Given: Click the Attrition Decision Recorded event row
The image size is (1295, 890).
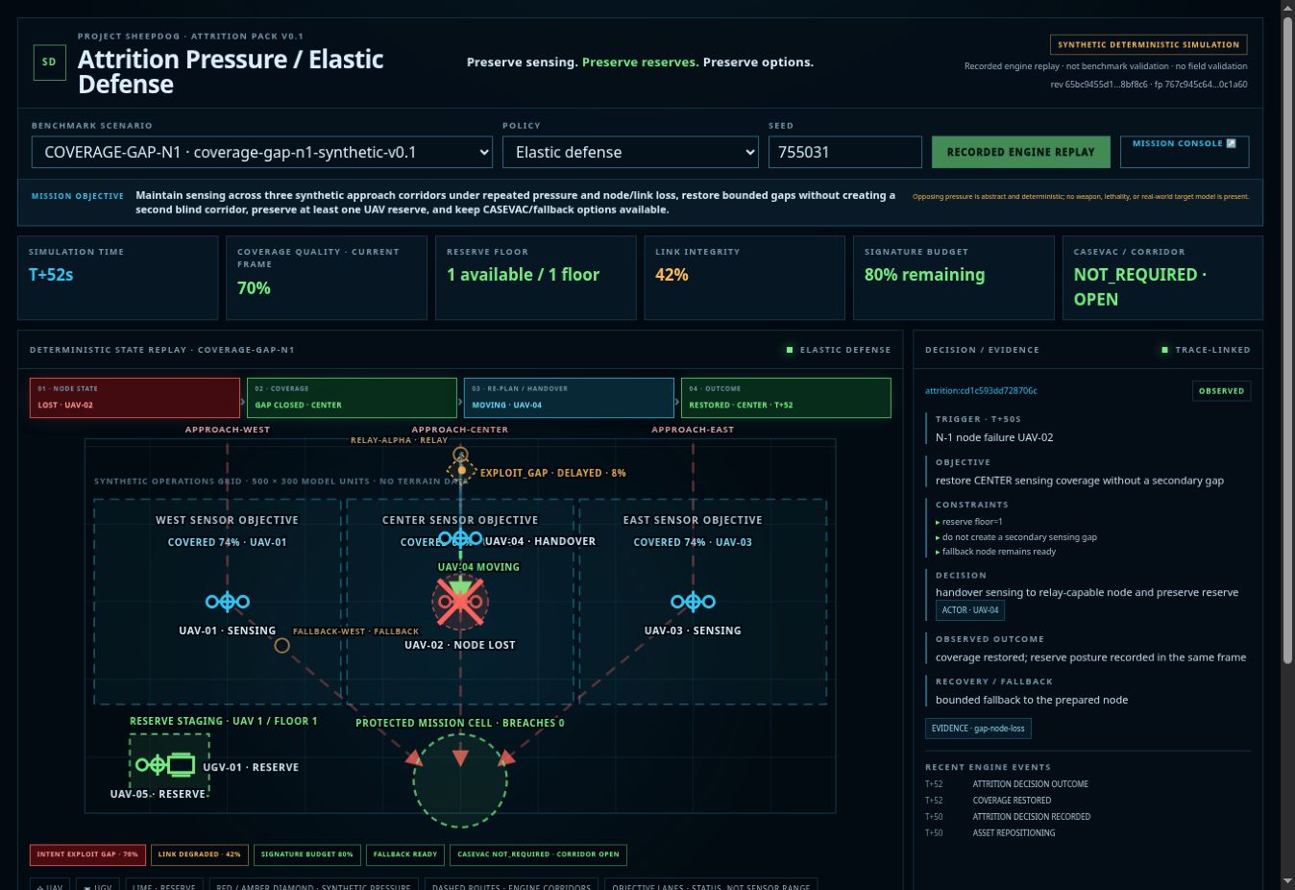Looking at the screenshot, I should pyautogui.click(x=1087, y=817).
